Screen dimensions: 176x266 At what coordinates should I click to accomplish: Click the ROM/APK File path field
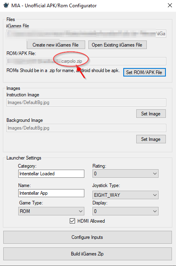pyautogui.click(x=86, y=61)
